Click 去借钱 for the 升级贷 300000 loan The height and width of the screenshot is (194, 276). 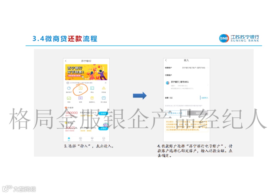pos(103,114)
